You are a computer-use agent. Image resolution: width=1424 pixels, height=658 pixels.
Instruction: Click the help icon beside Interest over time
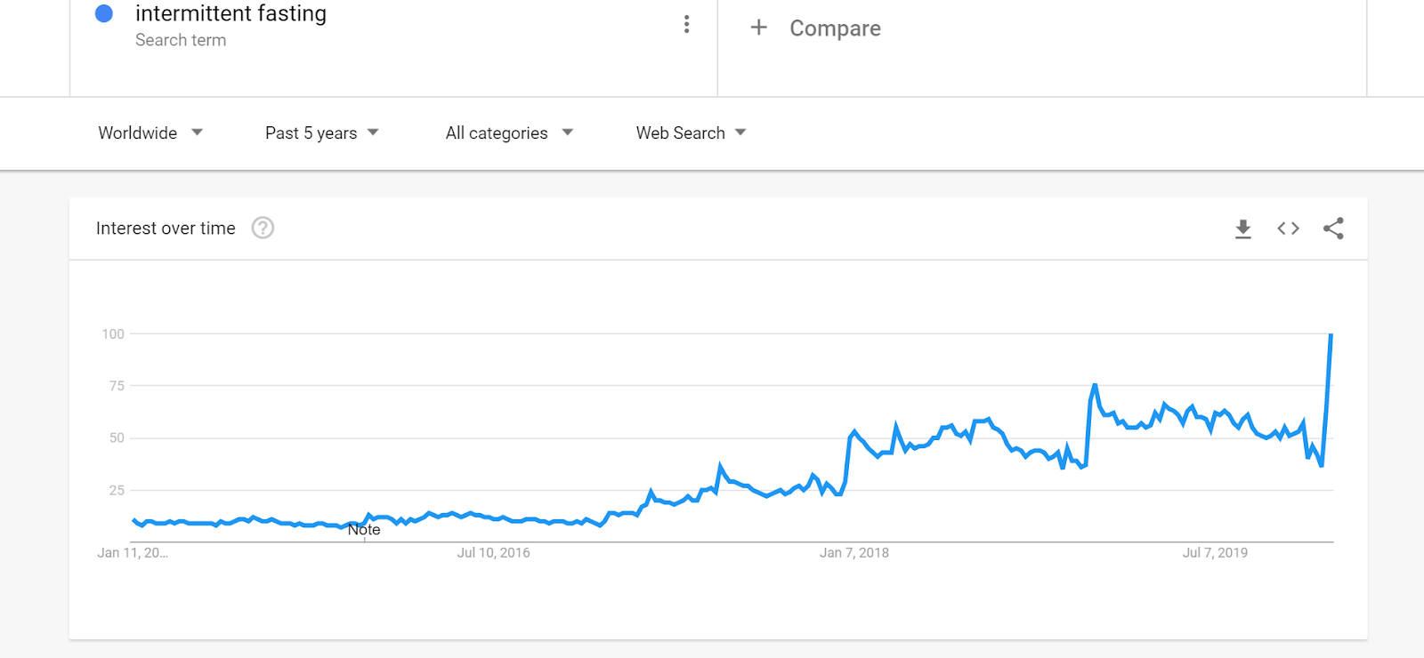(263, 229)
